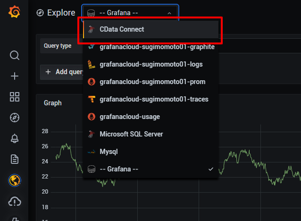Select grafanacloud-sugimomoto01-logs data source
301x221 pixels.
point(150,64)
